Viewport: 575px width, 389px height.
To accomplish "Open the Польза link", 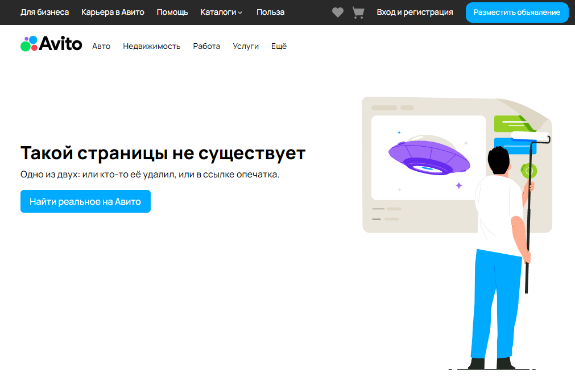I will click(x=270, y=12).
